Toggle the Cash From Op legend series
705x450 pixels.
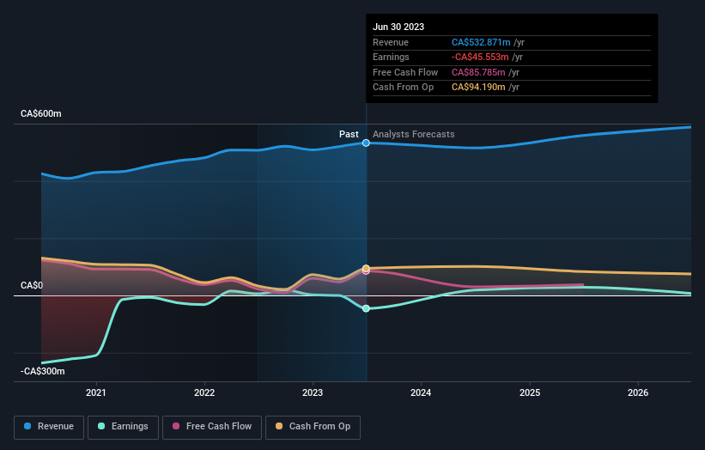[x=313, y=427]
